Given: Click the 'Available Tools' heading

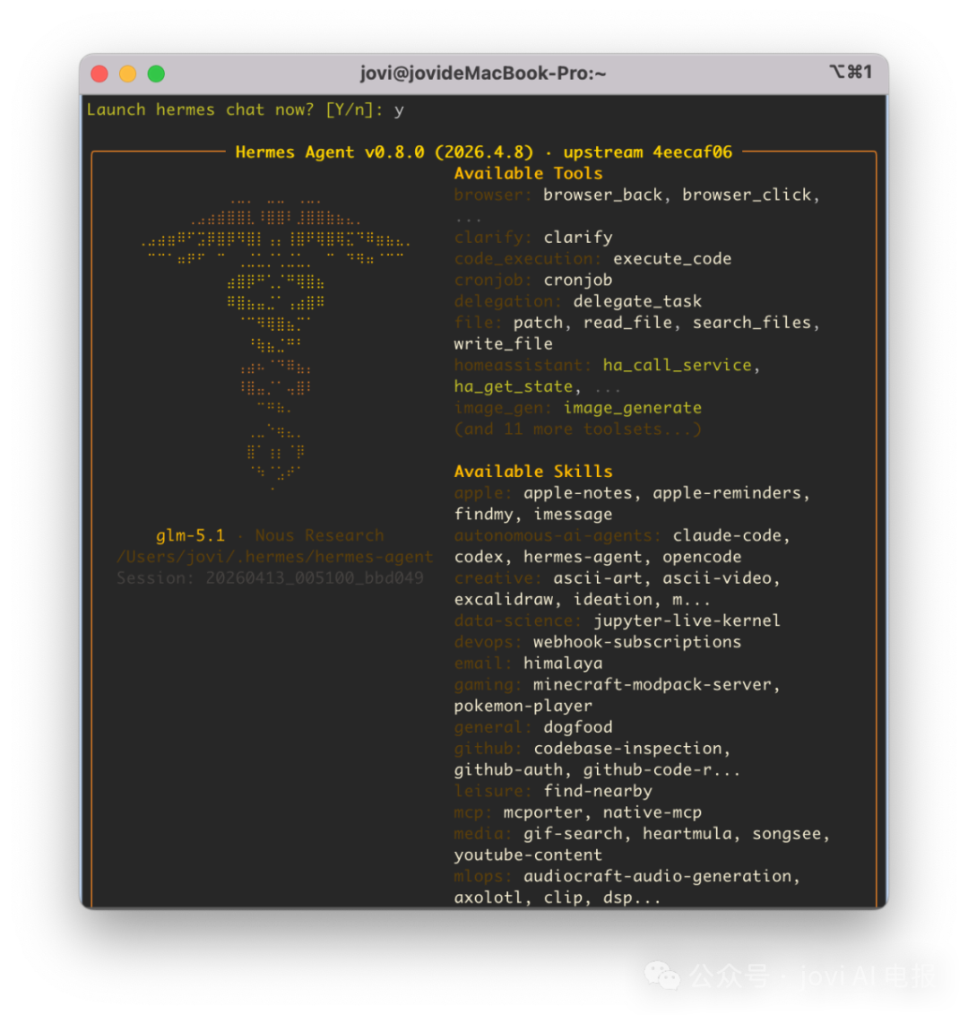Looking at the screenshot, I should tap(528, 173).
